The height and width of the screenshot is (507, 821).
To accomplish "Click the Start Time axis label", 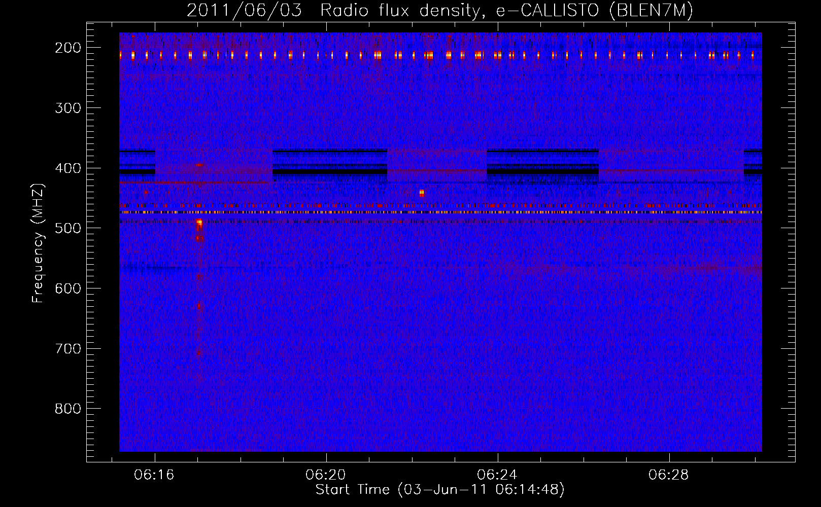I will tap(440, 490).
